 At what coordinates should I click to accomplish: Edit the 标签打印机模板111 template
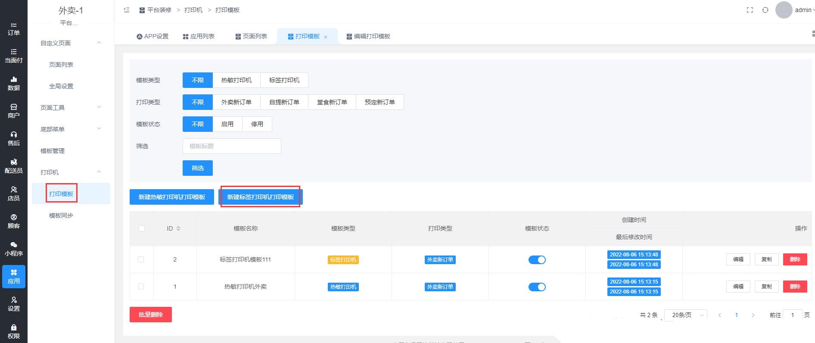click(x=738, y=259)
